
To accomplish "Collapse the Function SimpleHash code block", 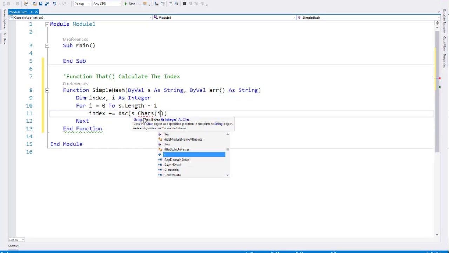I will (x=47, y=90).
